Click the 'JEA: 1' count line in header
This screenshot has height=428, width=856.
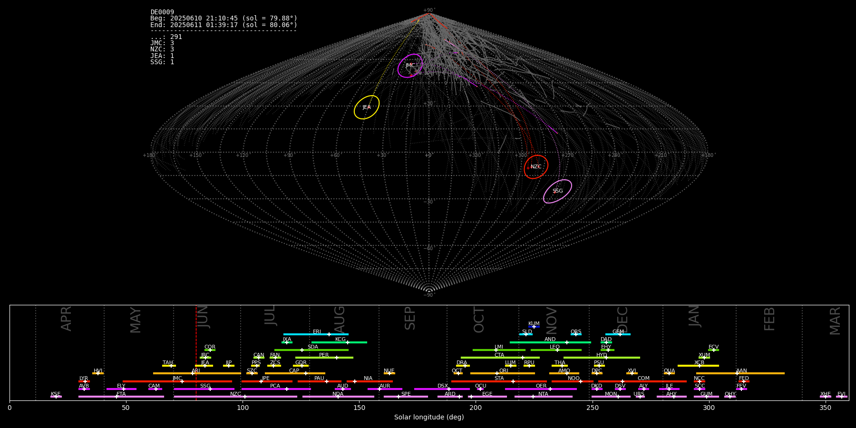[162, 56]
